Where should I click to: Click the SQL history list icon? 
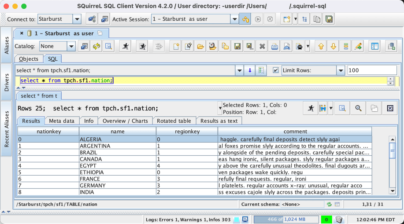[261, 70]
